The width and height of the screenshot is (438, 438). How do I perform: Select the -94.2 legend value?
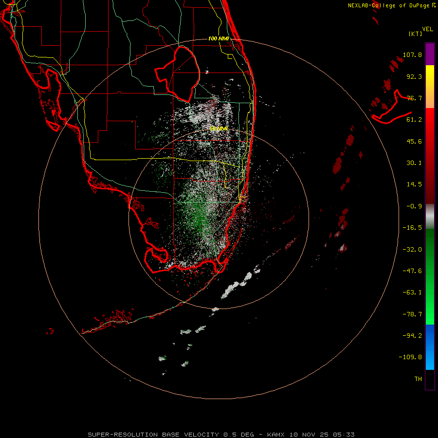tap(412, 336)
